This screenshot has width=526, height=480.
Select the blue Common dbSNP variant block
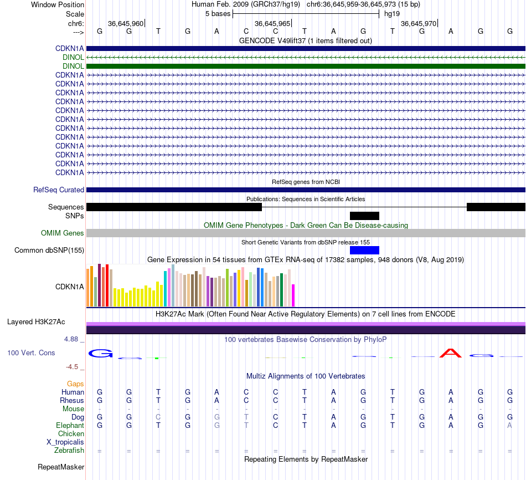(x=364, y=250)
